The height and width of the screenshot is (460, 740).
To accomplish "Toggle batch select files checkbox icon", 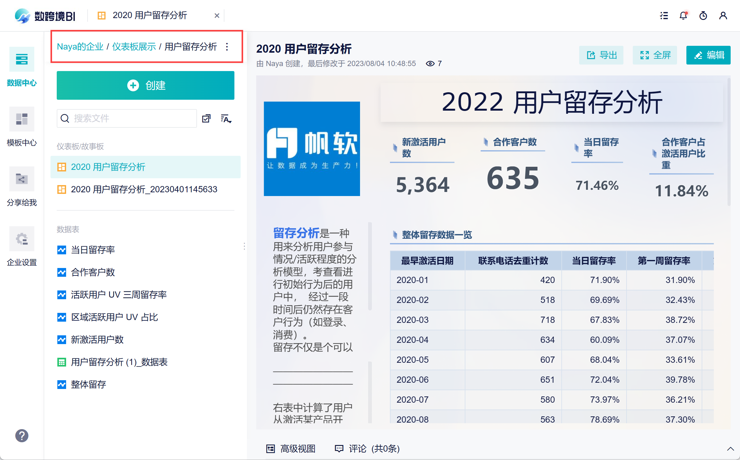I will [x=206, y=118].
